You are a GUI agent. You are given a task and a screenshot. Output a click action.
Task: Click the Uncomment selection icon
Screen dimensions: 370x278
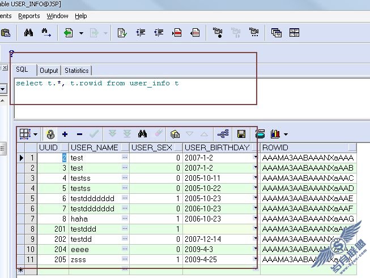(195, 32)
